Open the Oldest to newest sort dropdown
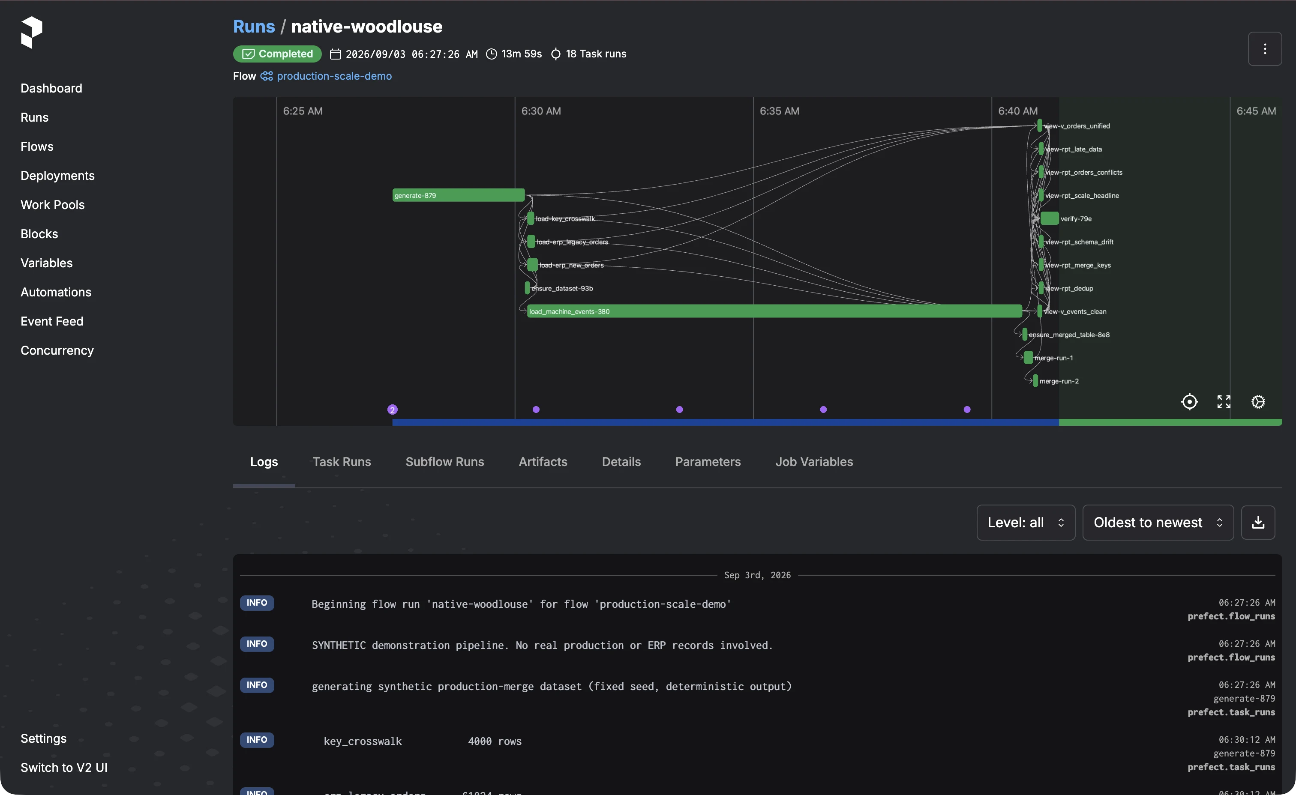The width and height of the screenshot is (1296, 795). (1158, 522)
